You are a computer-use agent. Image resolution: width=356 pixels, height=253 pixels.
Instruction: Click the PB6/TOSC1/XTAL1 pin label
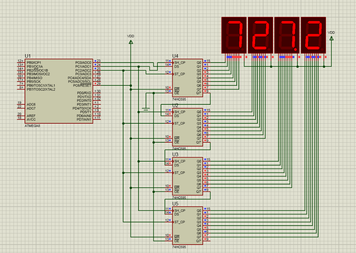(41, 85)
